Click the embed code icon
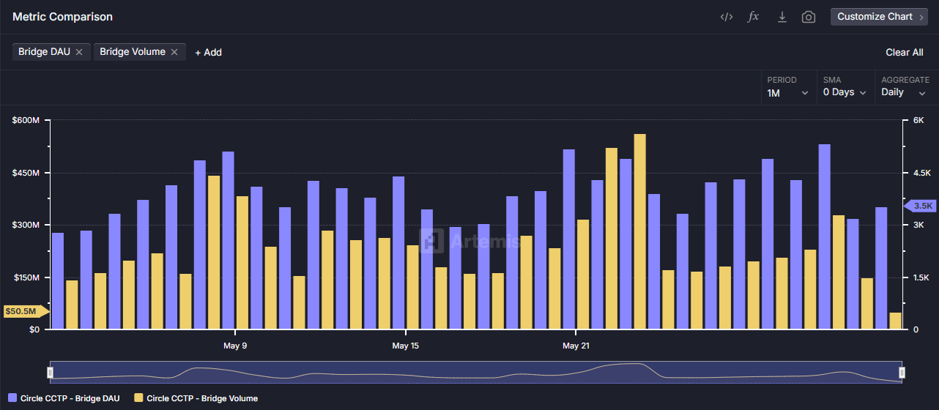Image resolution: width=939 pixels, height=410 pixels. [726, 17]
